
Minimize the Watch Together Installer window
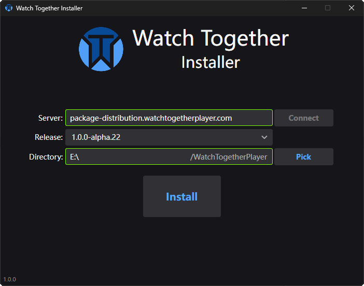(x=304, y=8)
